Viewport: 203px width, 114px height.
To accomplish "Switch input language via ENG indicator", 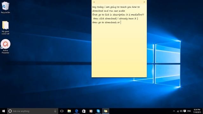I will tap(189, 111).
